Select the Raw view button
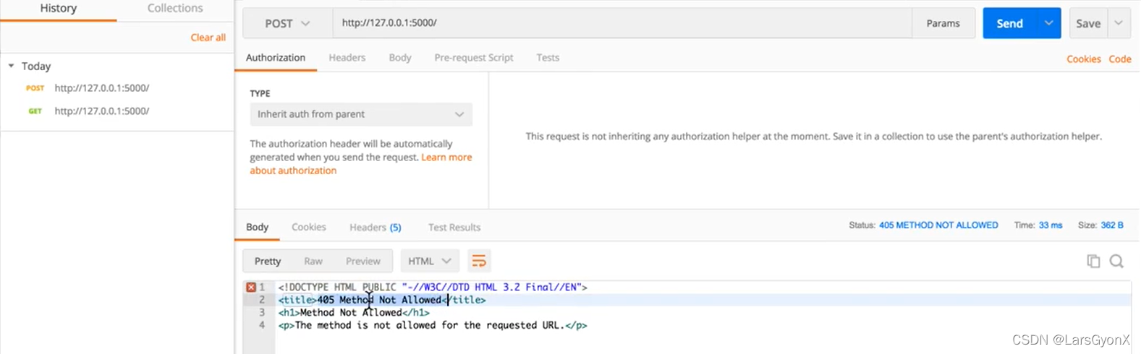1141x354 pixels. point(313,261)
